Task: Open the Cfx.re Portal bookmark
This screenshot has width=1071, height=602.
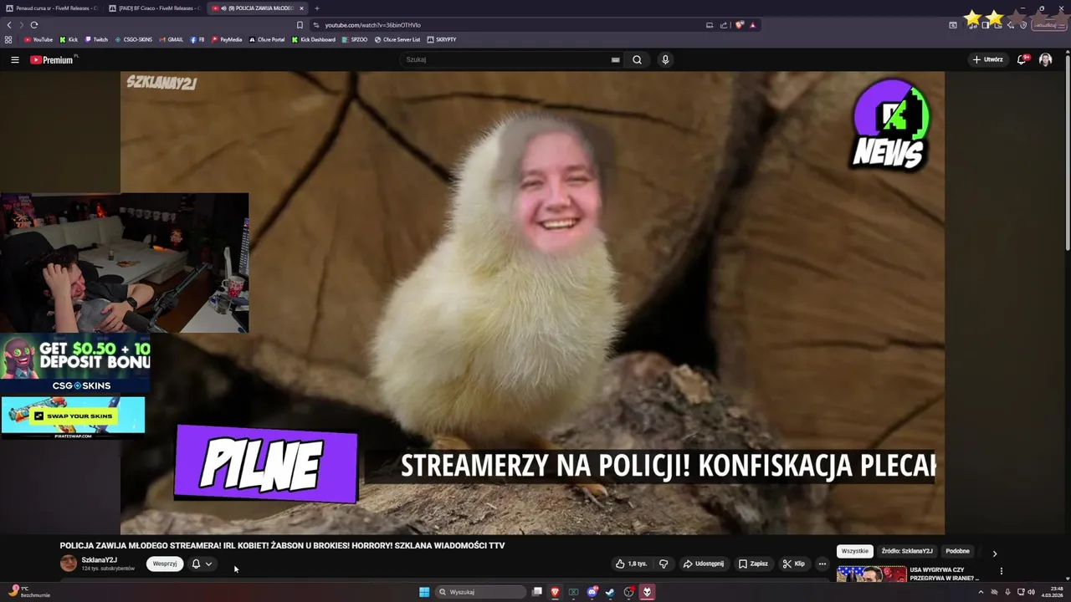Action: [267, 39]
